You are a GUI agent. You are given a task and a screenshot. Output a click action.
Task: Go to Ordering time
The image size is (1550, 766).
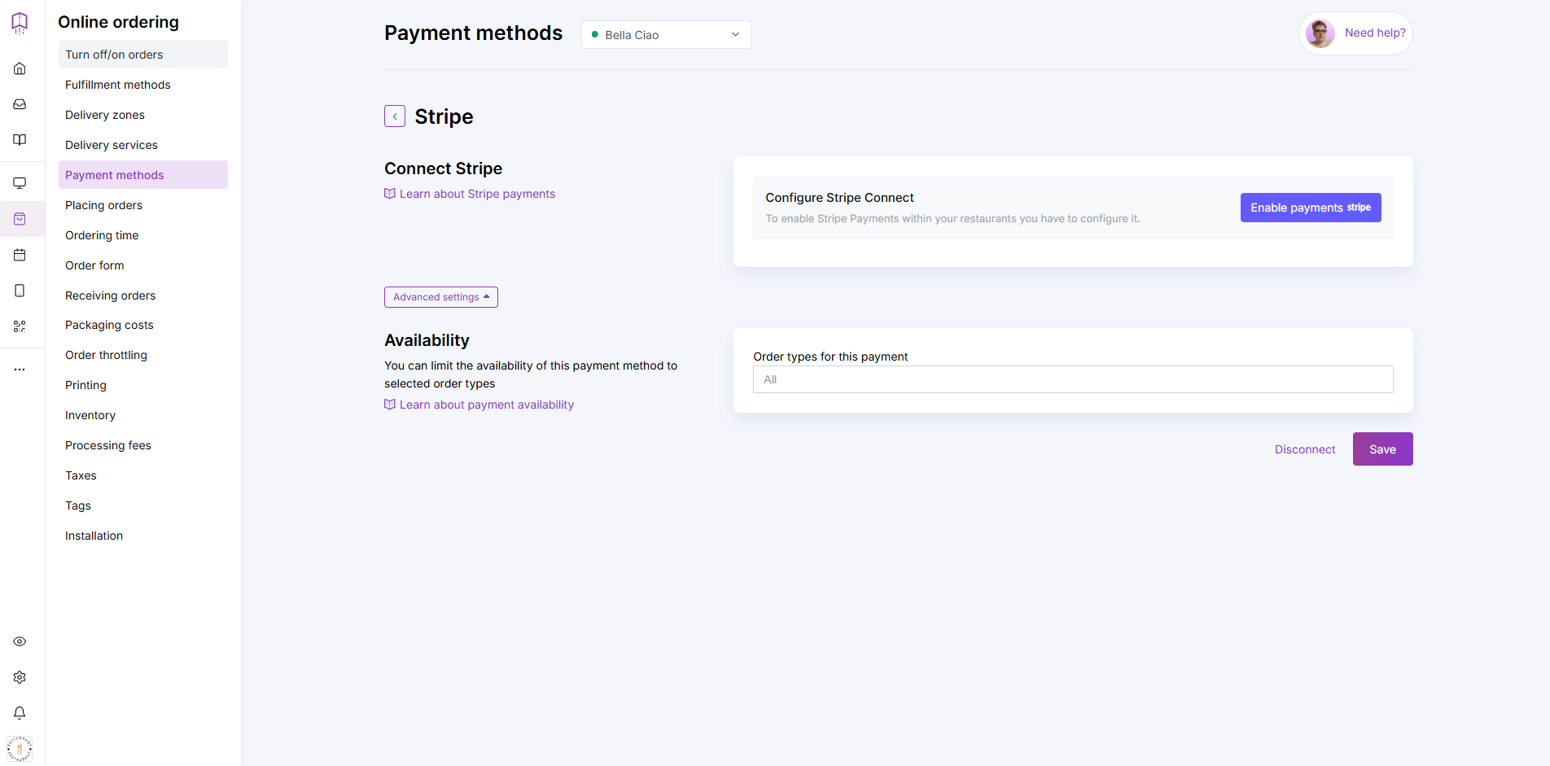click(x=143, y=235)
